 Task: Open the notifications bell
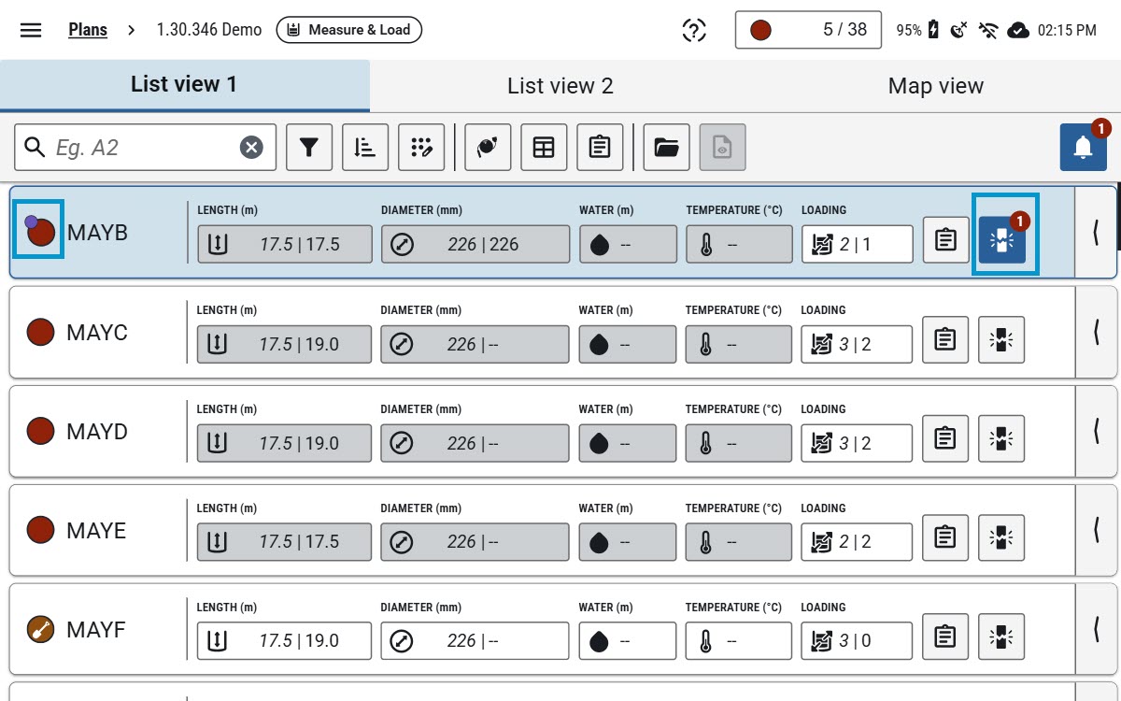(1084, 148)
